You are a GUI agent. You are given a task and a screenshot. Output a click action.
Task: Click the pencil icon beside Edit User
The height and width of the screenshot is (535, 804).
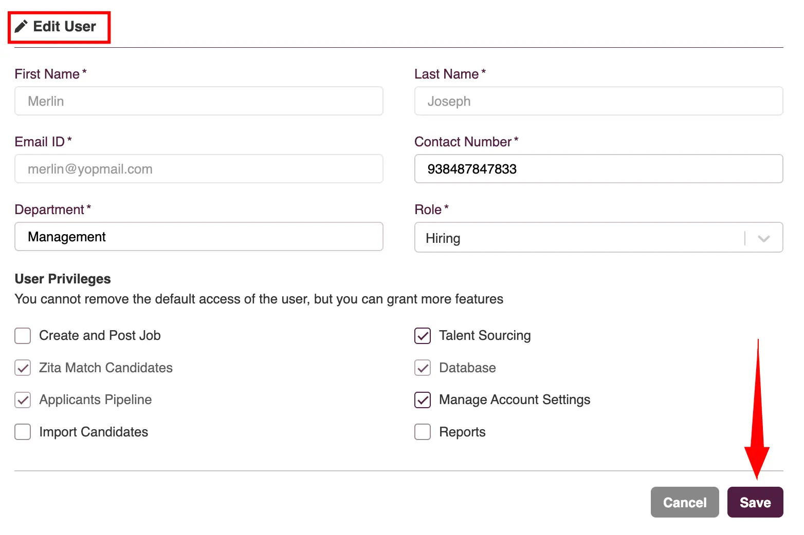(21, 26)
